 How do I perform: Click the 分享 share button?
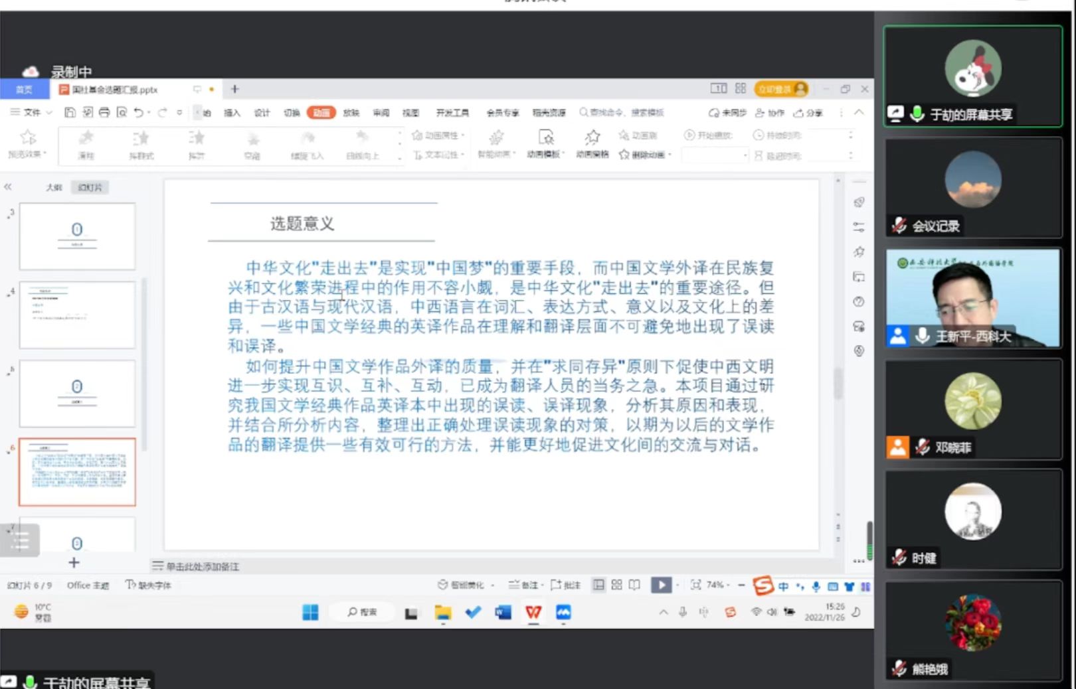click(x=808, y=113)
